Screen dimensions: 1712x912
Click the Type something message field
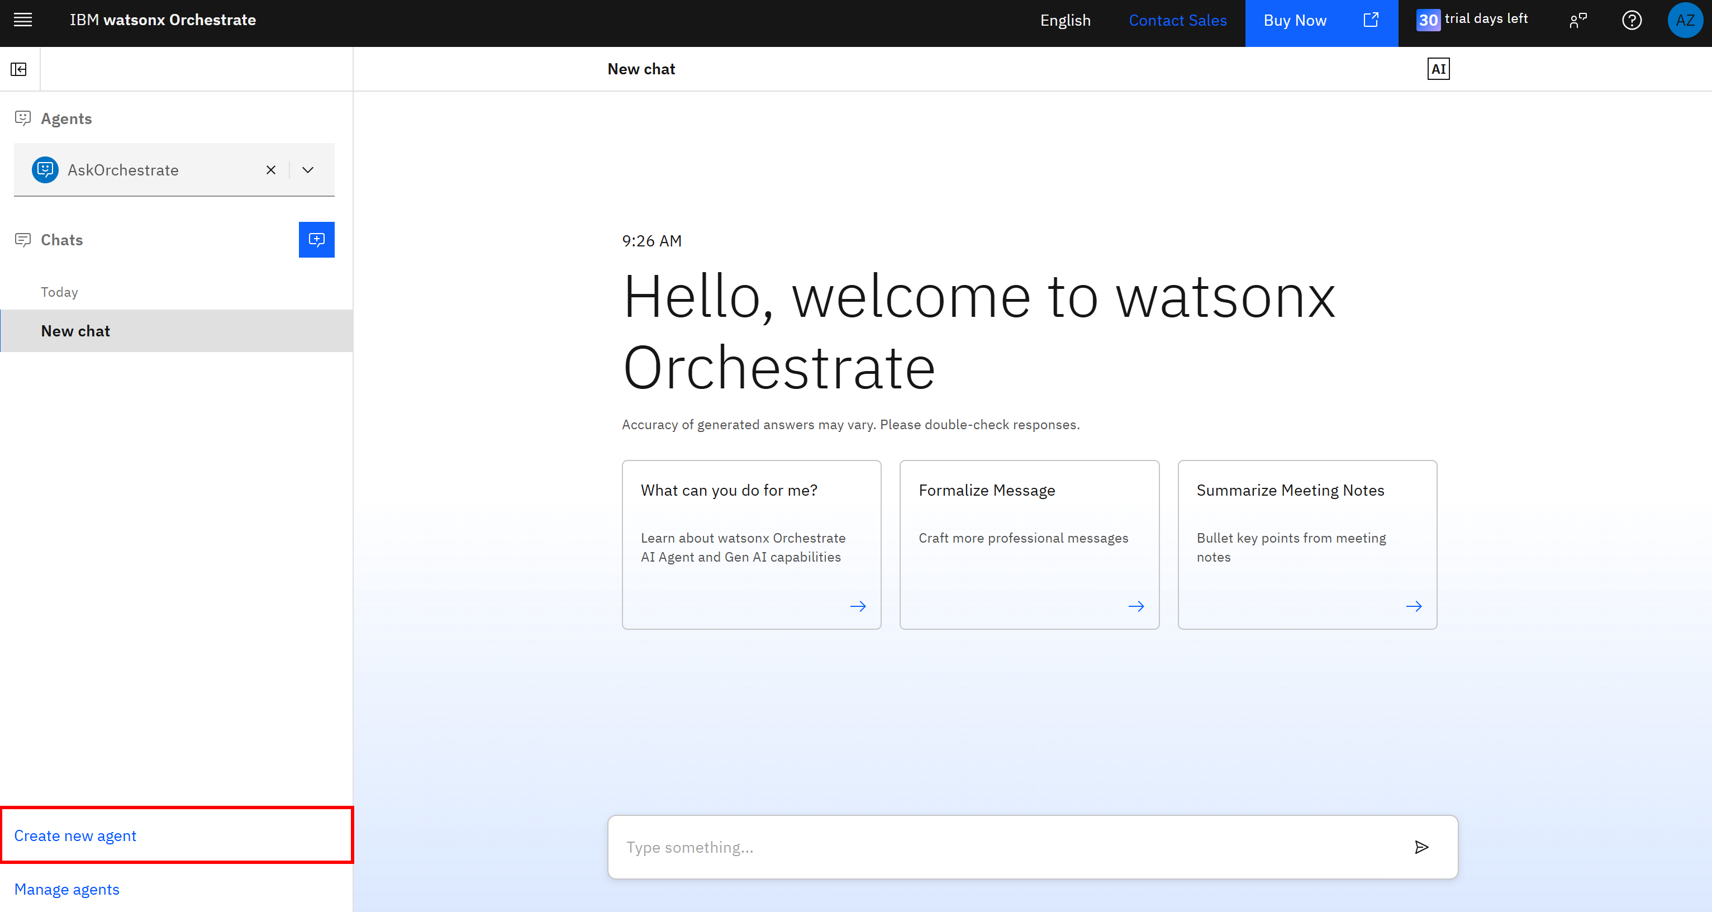pyautogui.click(x=930, y=847)
